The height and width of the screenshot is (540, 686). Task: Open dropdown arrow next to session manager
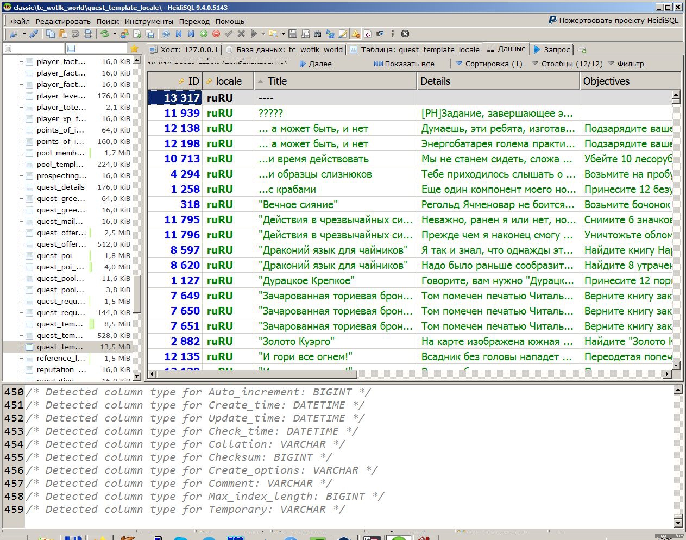pos(24,34)
